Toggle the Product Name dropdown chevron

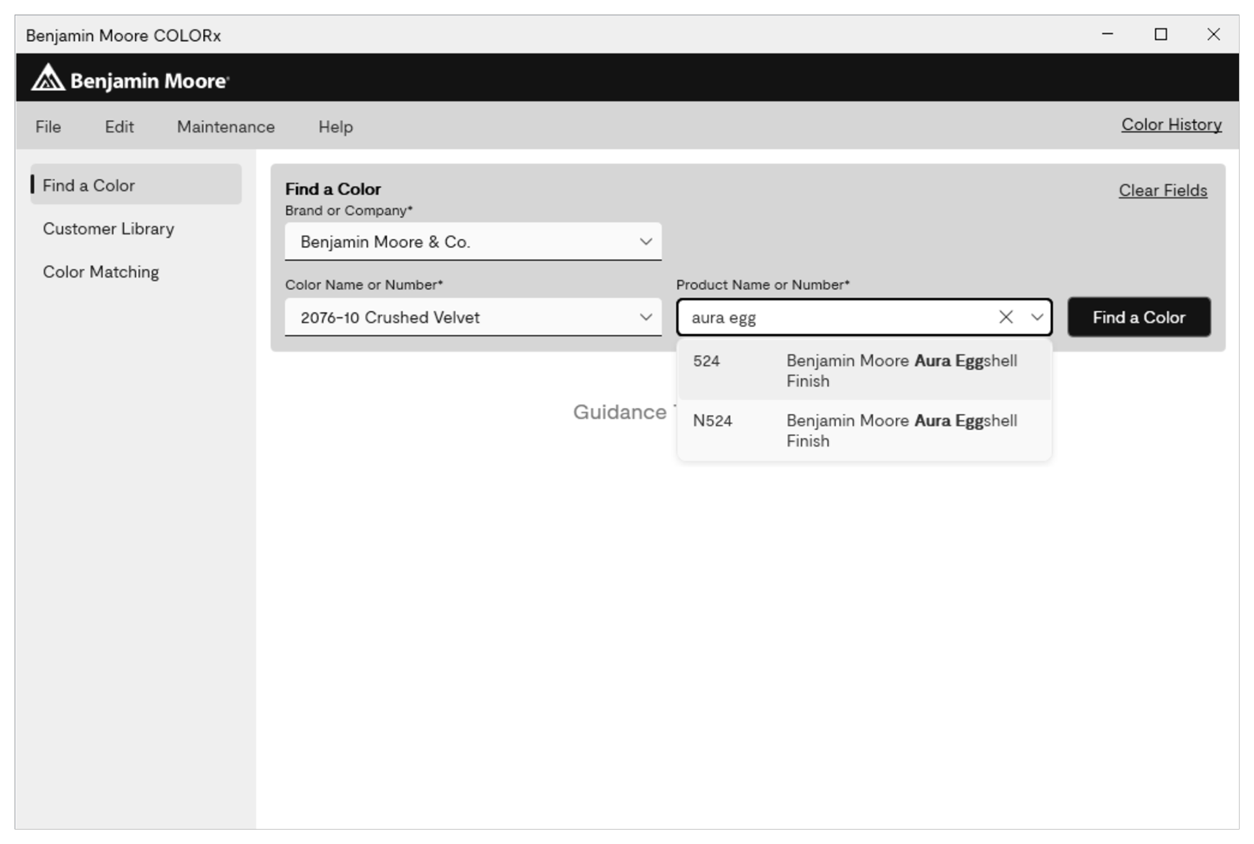coord(1037,317)
